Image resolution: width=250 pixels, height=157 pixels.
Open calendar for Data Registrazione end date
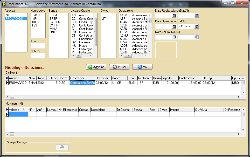coord(197,16)
